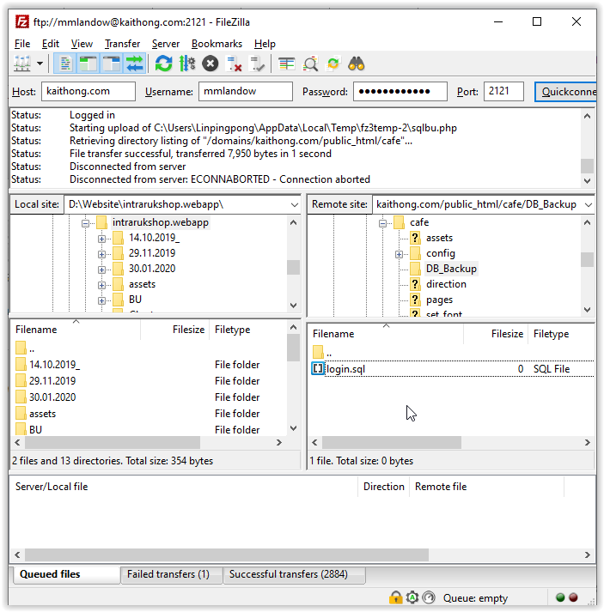Image resolution: width=604 pixels, height=612 pixels.
Task: Click the Host input field
Action: pyautogui.click(x=88, y=91)
